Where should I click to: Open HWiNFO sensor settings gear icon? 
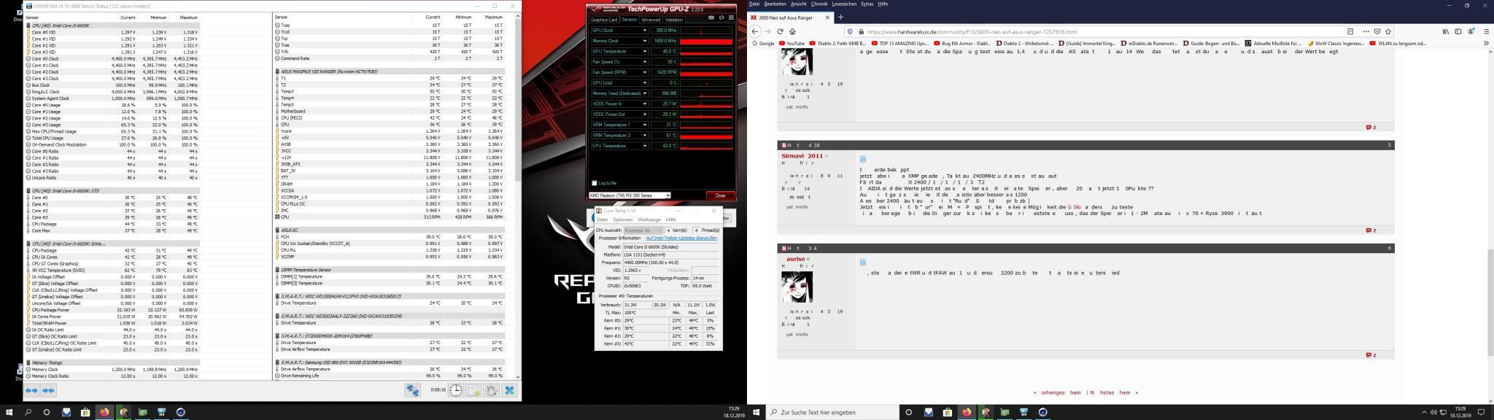[492, 390]
